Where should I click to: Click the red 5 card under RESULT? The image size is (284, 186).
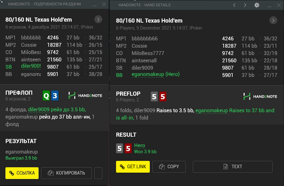tap(128, 148)
